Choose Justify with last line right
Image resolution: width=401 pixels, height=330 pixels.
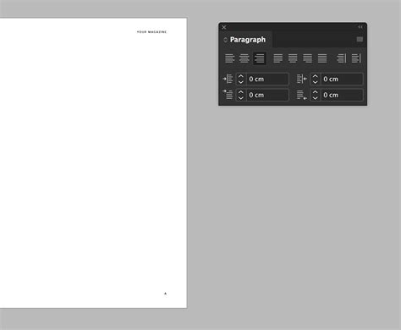[307, 58]
